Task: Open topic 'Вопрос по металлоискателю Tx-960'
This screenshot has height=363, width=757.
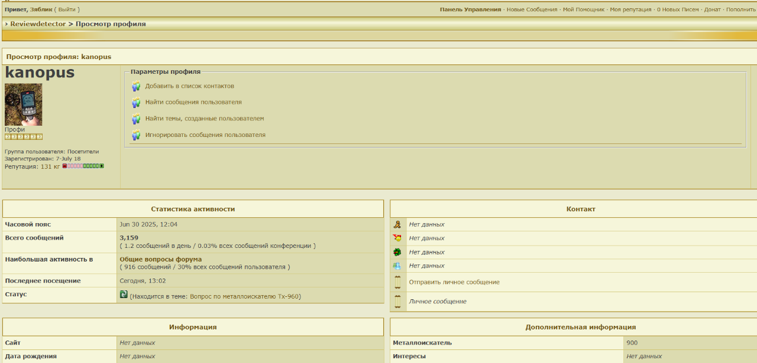Action: pyautogui.click(x=245, y=296)
